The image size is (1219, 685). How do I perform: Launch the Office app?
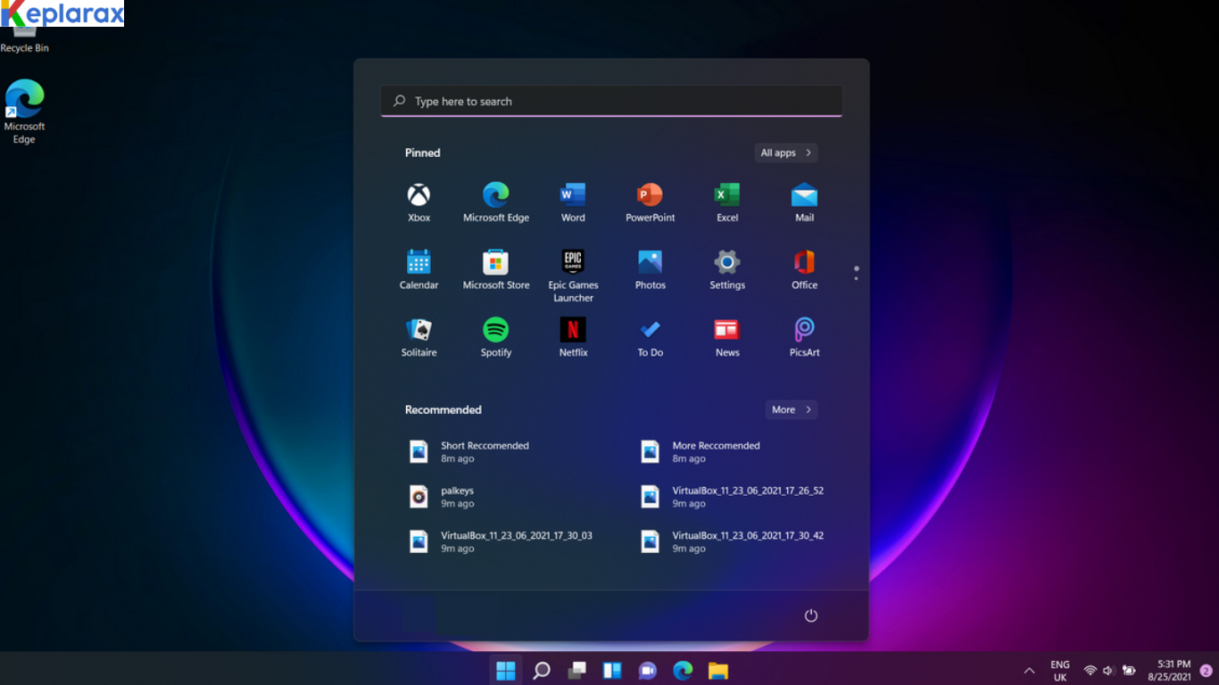click(x=804, y=270)
